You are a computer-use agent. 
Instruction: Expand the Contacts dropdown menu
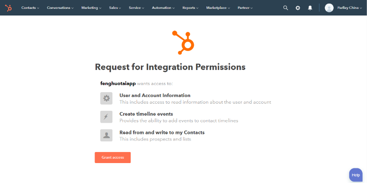pyautogui.click(x=30, y=8)
